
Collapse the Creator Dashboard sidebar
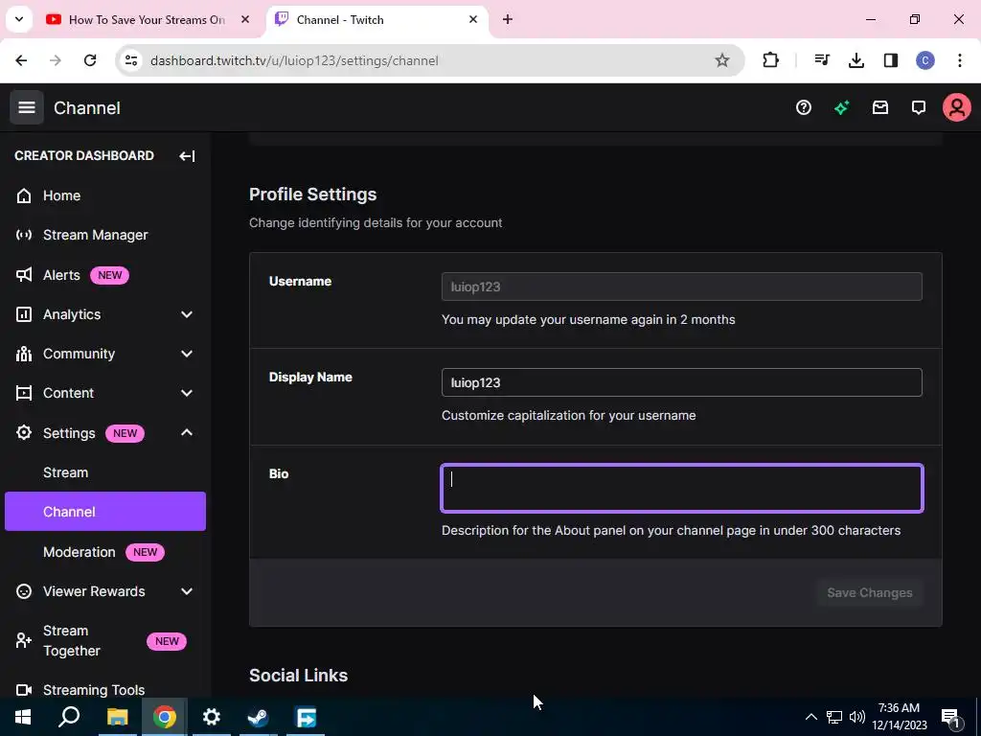point(187,156)
